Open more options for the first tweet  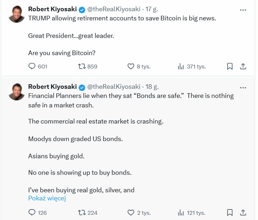point(243,10)
